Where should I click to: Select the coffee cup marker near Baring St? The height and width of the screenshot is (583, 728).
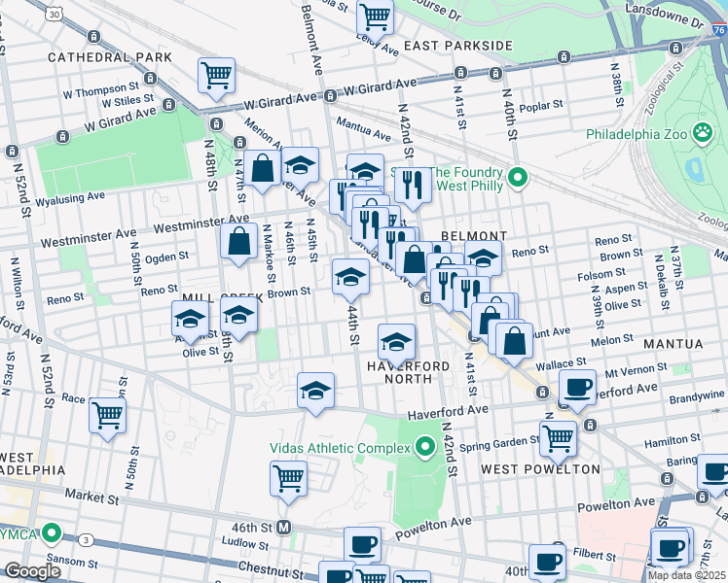coord(715,474)
